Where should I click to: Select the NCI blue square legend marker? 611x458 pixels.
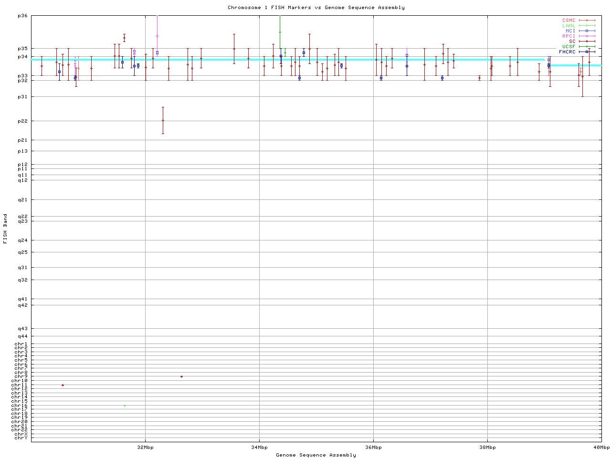587,31
